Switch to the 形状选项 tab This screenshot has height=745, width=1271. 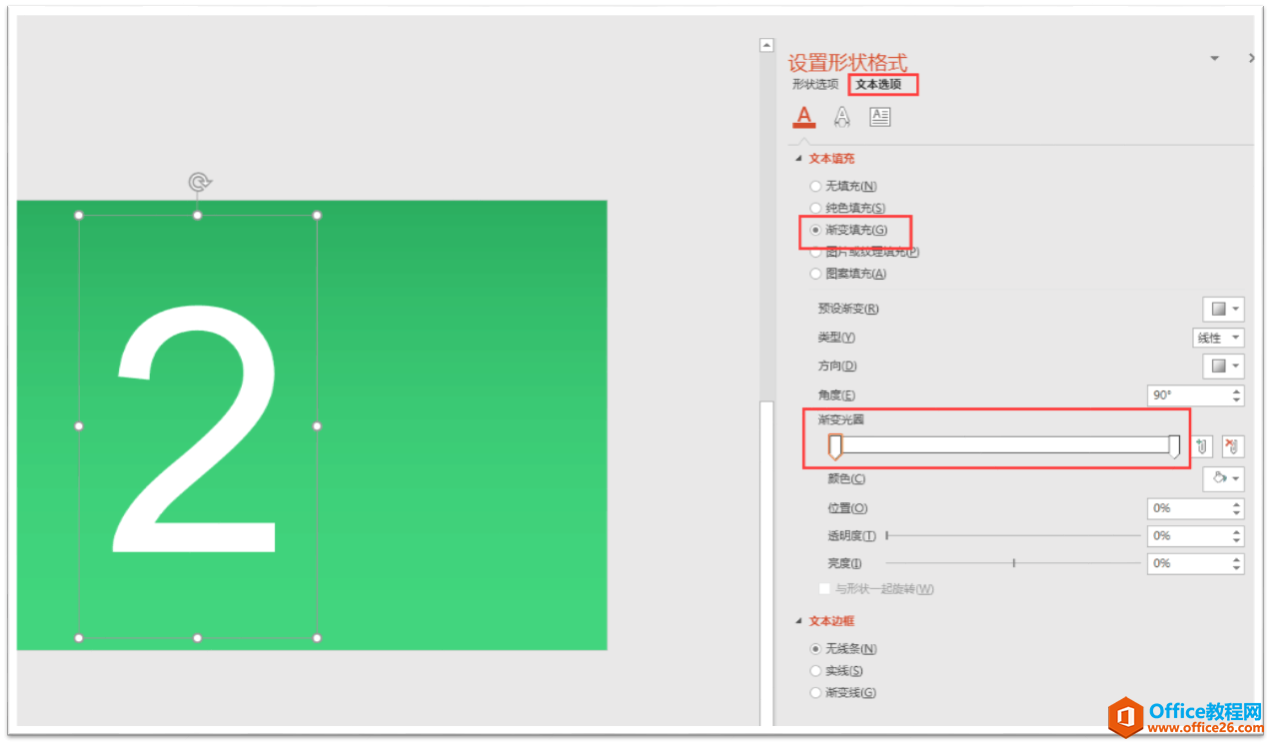814,84
